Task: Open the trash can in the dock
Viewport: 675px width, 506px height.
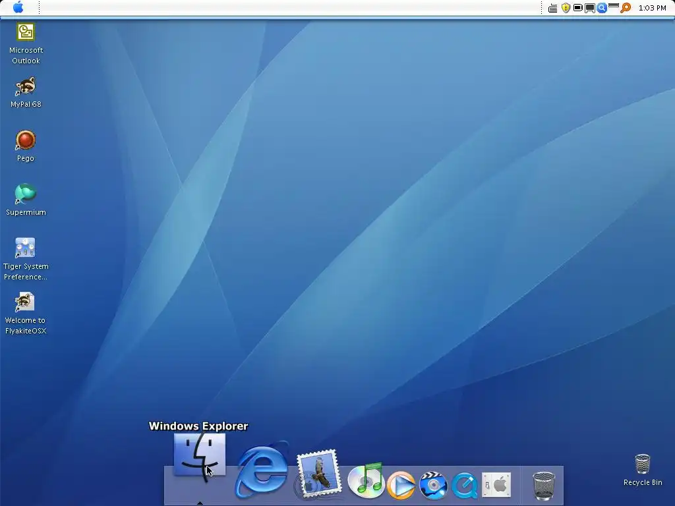Action: (544, 486)
